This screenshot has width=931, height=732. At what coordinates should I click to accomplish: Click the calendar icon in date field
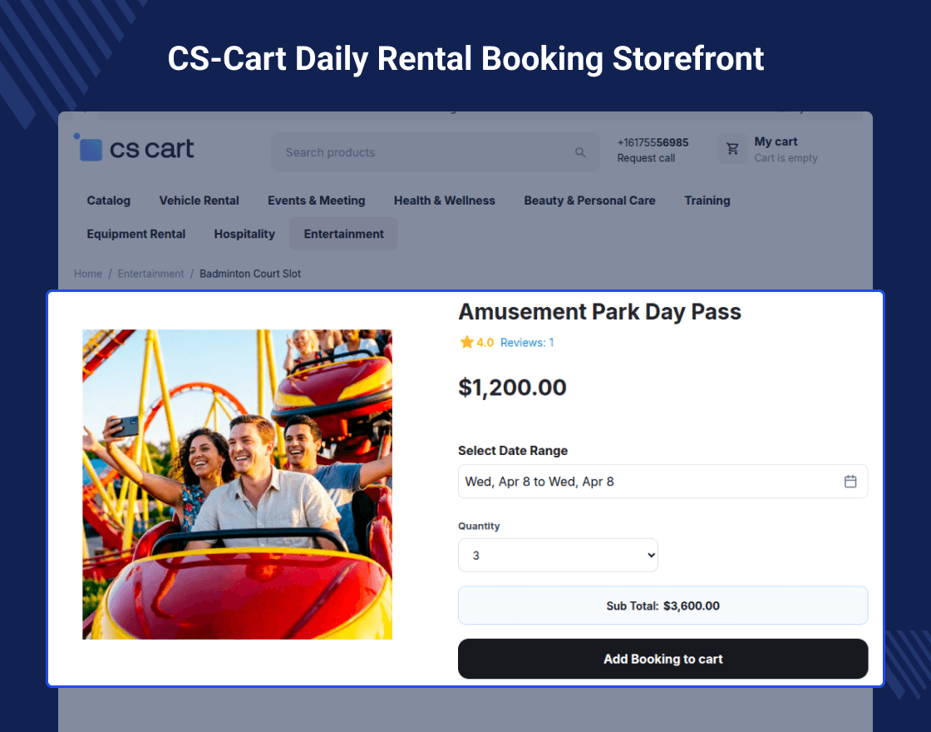(x=850, y=482)
